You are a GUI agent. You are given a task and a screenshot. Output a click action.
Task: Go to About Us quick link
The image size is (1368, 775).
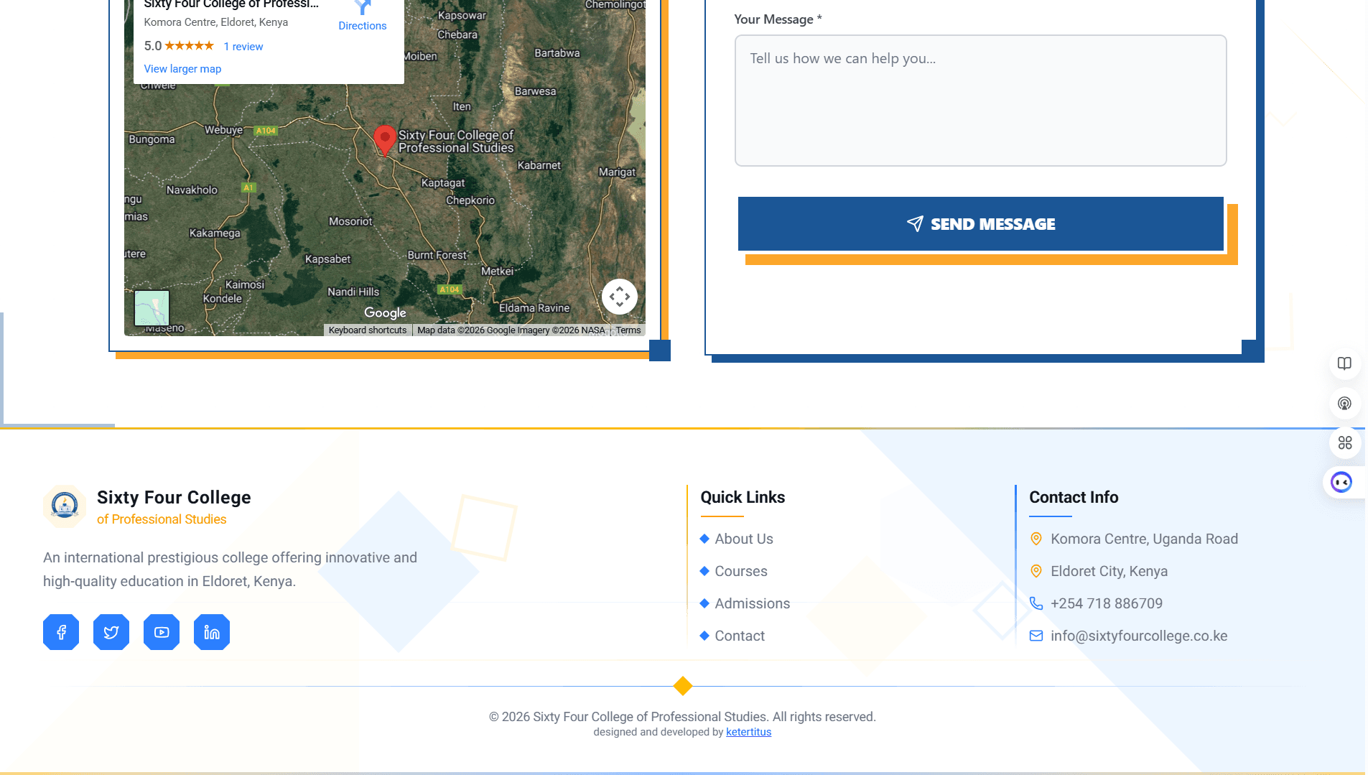coord(743,539)
